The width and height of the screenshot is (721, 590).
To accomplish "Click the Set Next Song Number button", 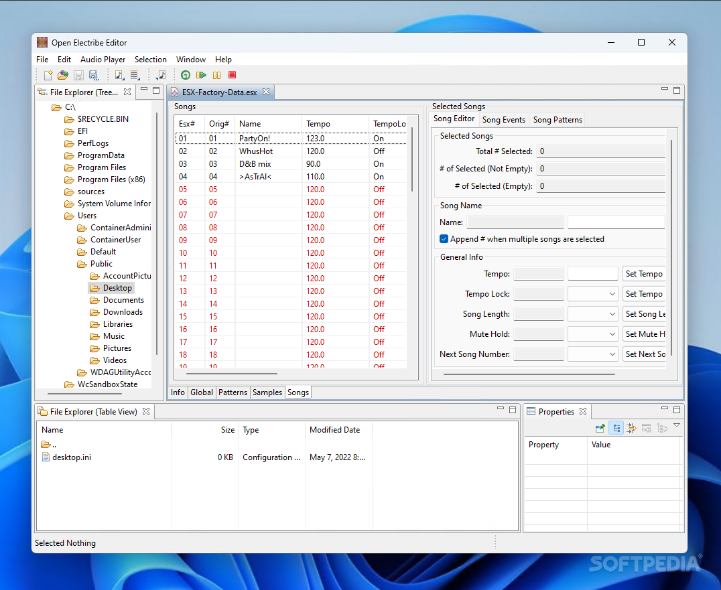I will [644, 354].
